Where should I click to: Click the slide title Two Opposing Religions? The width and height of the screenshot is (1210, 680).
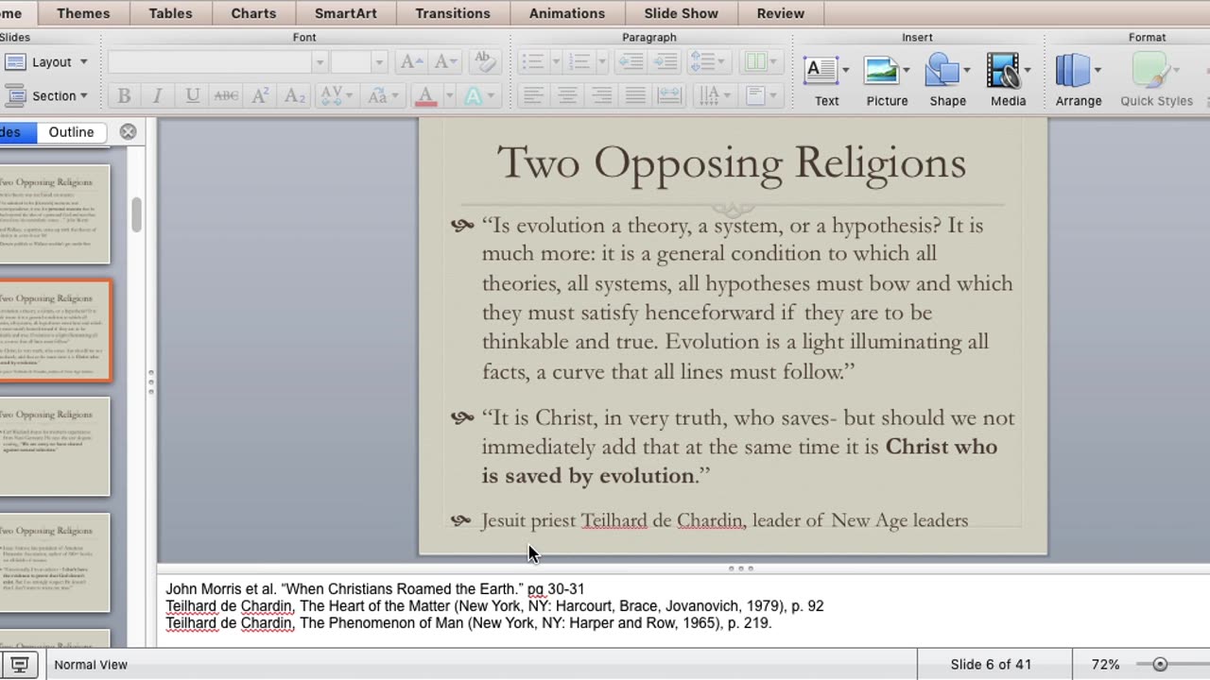(x=732, y=162)
